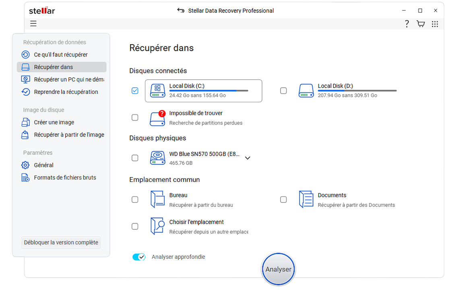Click the Analyser button
This screenshot has height=291, width=450.
click(278, 269)
